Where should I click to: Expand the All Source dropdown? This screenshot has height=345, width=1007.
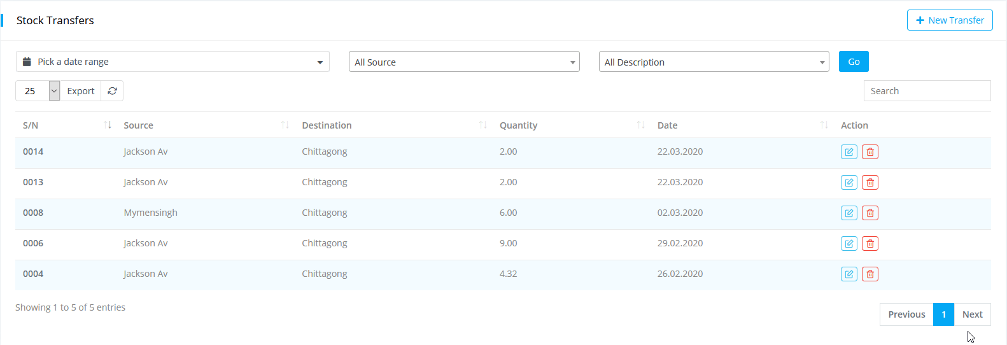click(464, 62)
